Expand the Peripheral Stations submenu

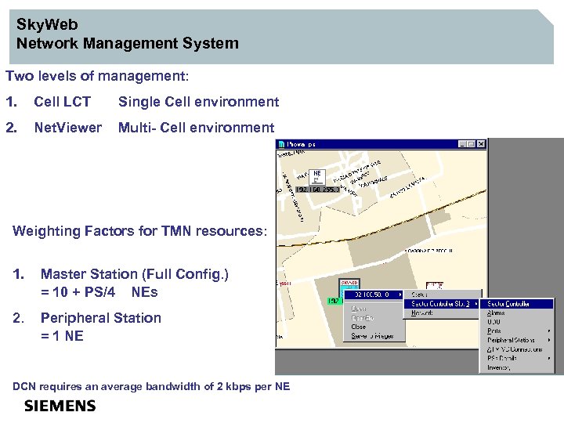click(x=516, y=340)
